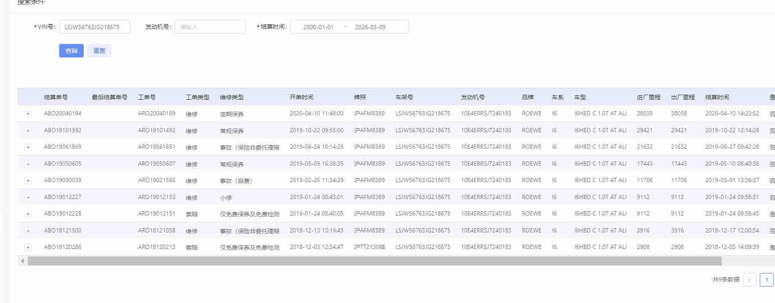775x303 pixels.
Task: Expand row for settlement ABO19101392
Action: pos(28,131)
